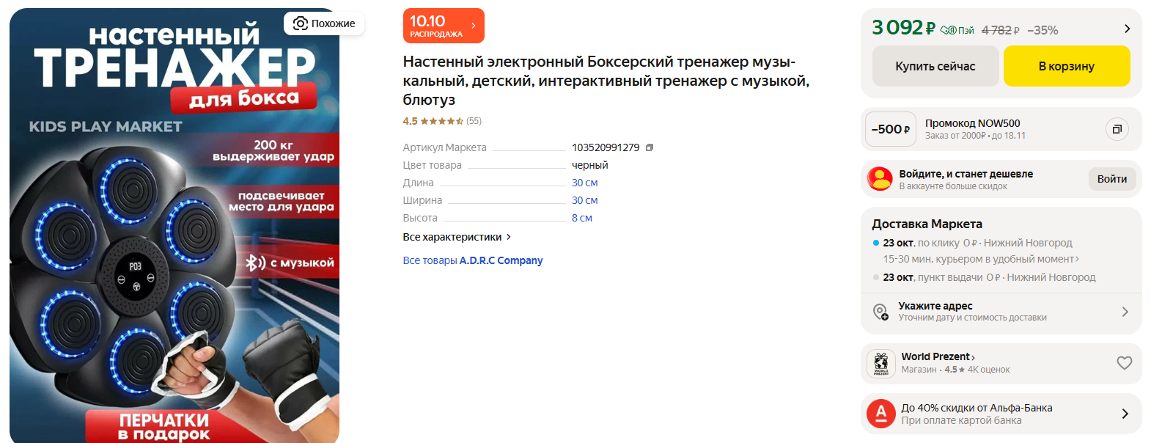Screen dimensions: 1151x443
Task: Expand price details chevron next to discount
Action: click(1127, 29)
